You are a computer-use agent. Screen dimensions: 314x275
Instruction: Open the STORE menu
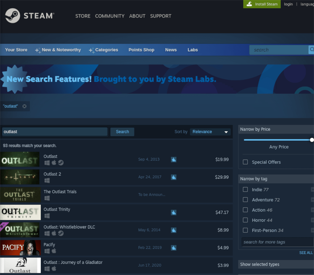point(83,16)
